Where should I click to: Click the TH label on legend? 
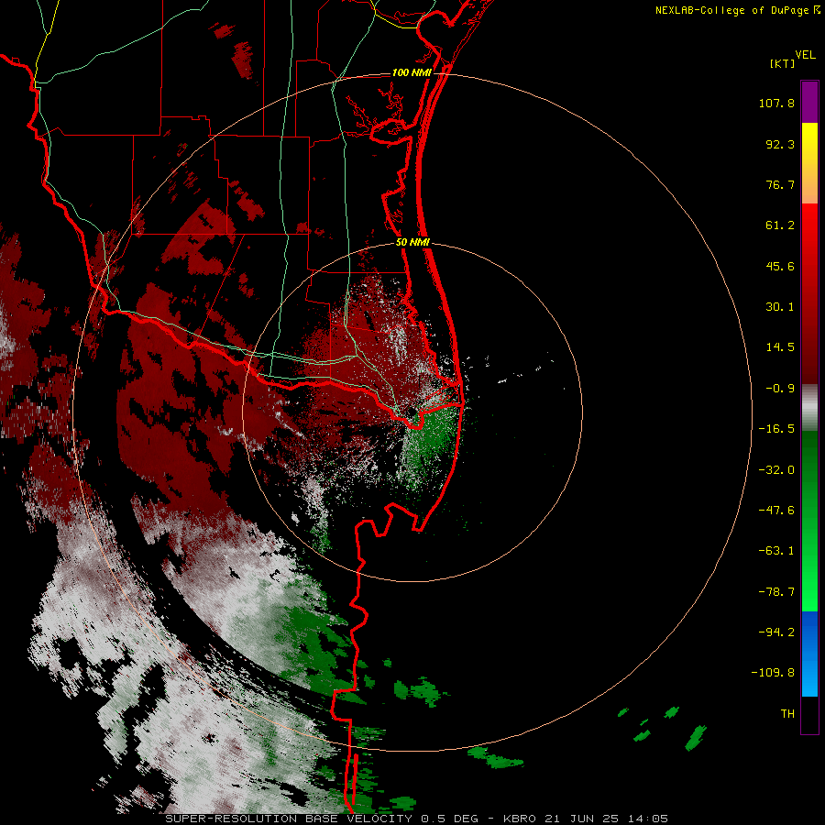click(x=787, y=714)
